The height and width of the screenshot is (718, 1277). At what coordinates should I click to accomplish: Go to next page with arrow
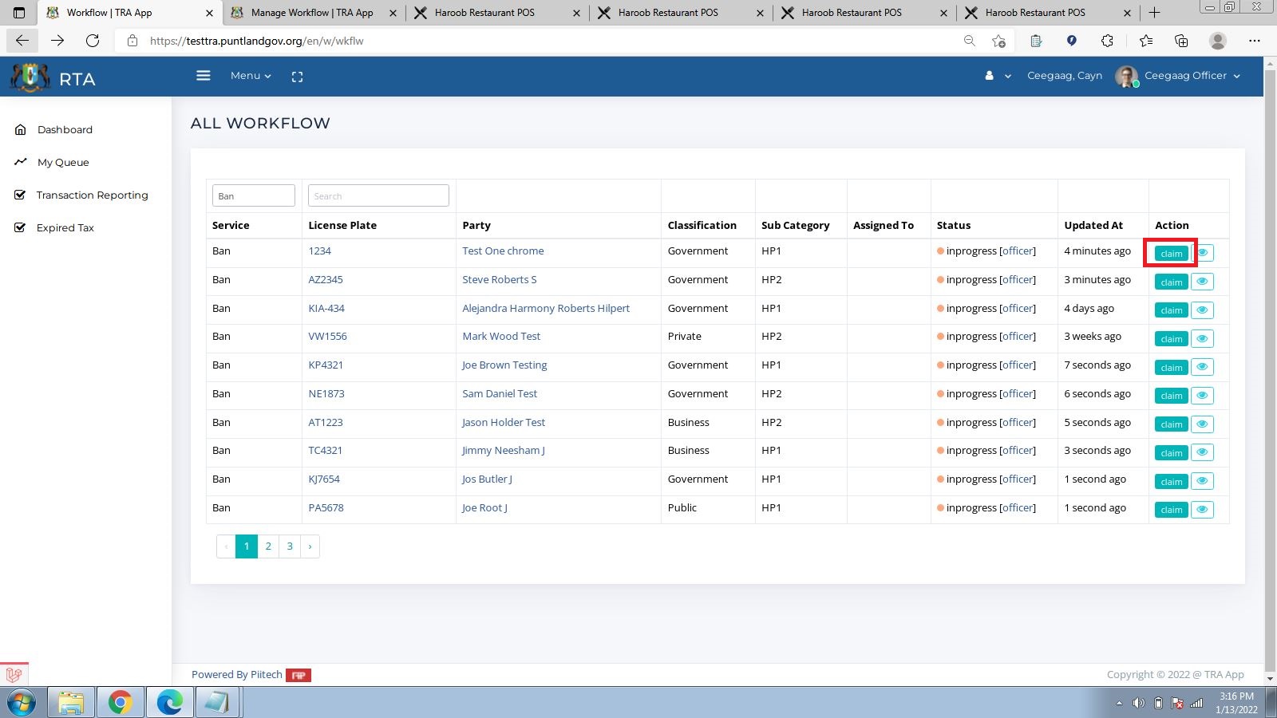click(x=310, y=546)
